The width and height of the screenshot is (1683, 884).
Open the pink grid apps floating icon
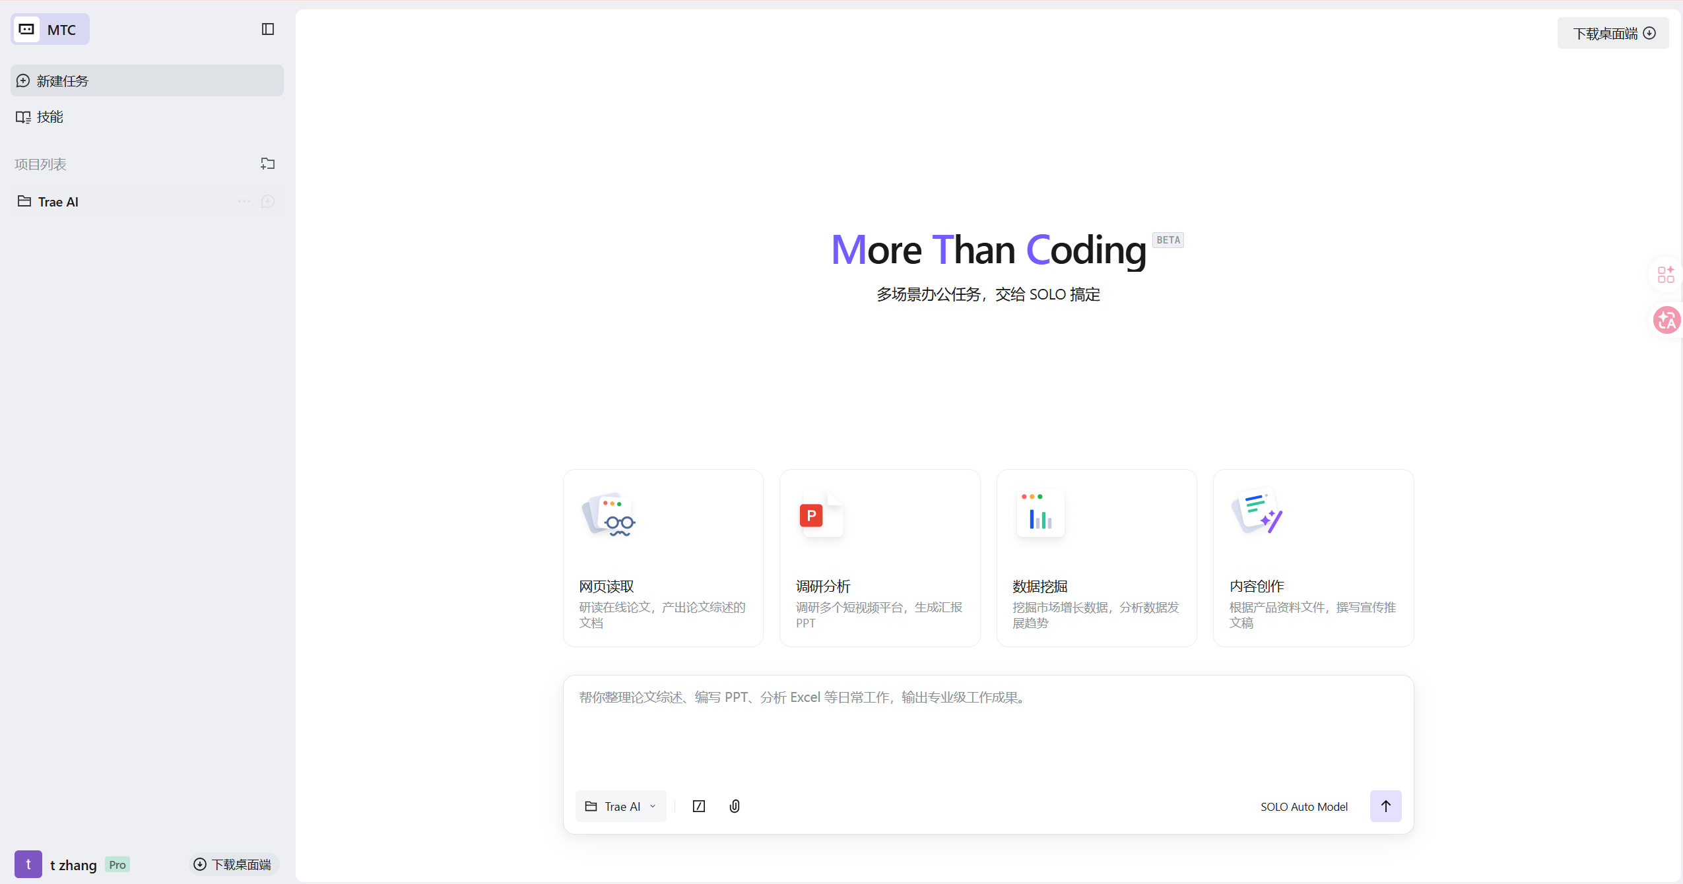1666,274
